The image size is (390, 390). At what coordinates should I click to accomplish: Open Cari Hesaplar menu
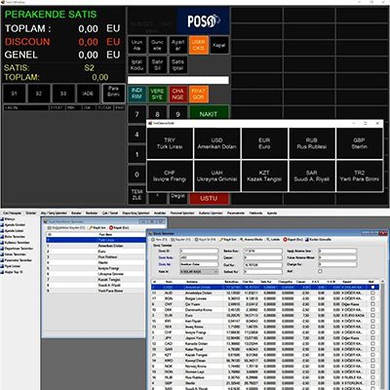point(12,213)
